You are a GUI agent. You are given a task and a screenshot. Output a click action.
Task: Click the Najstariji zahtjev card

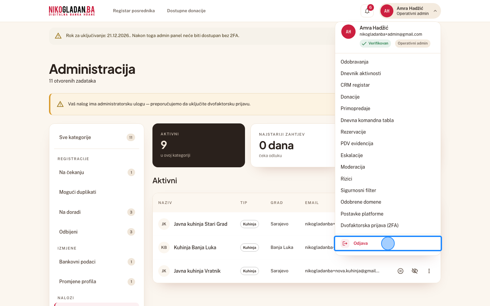[293, 145]
